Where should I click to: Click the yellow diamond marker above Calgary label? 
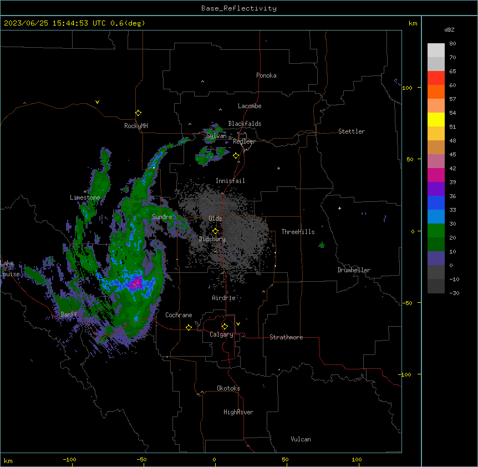(225, 327)
